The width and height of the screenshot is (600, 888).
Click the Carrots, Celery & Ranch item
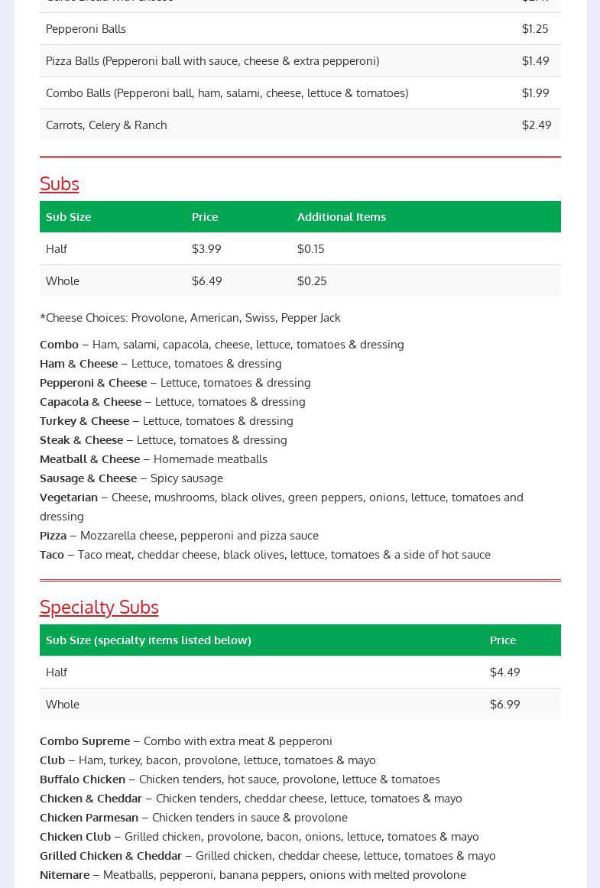[x=106, y=125]
